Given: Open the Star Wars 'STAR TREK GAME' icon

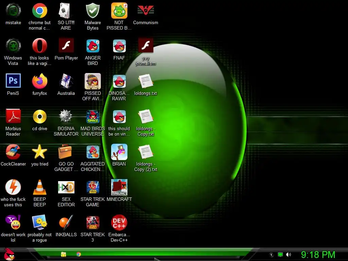Looking at the screenshot, I should pos(92,187).
